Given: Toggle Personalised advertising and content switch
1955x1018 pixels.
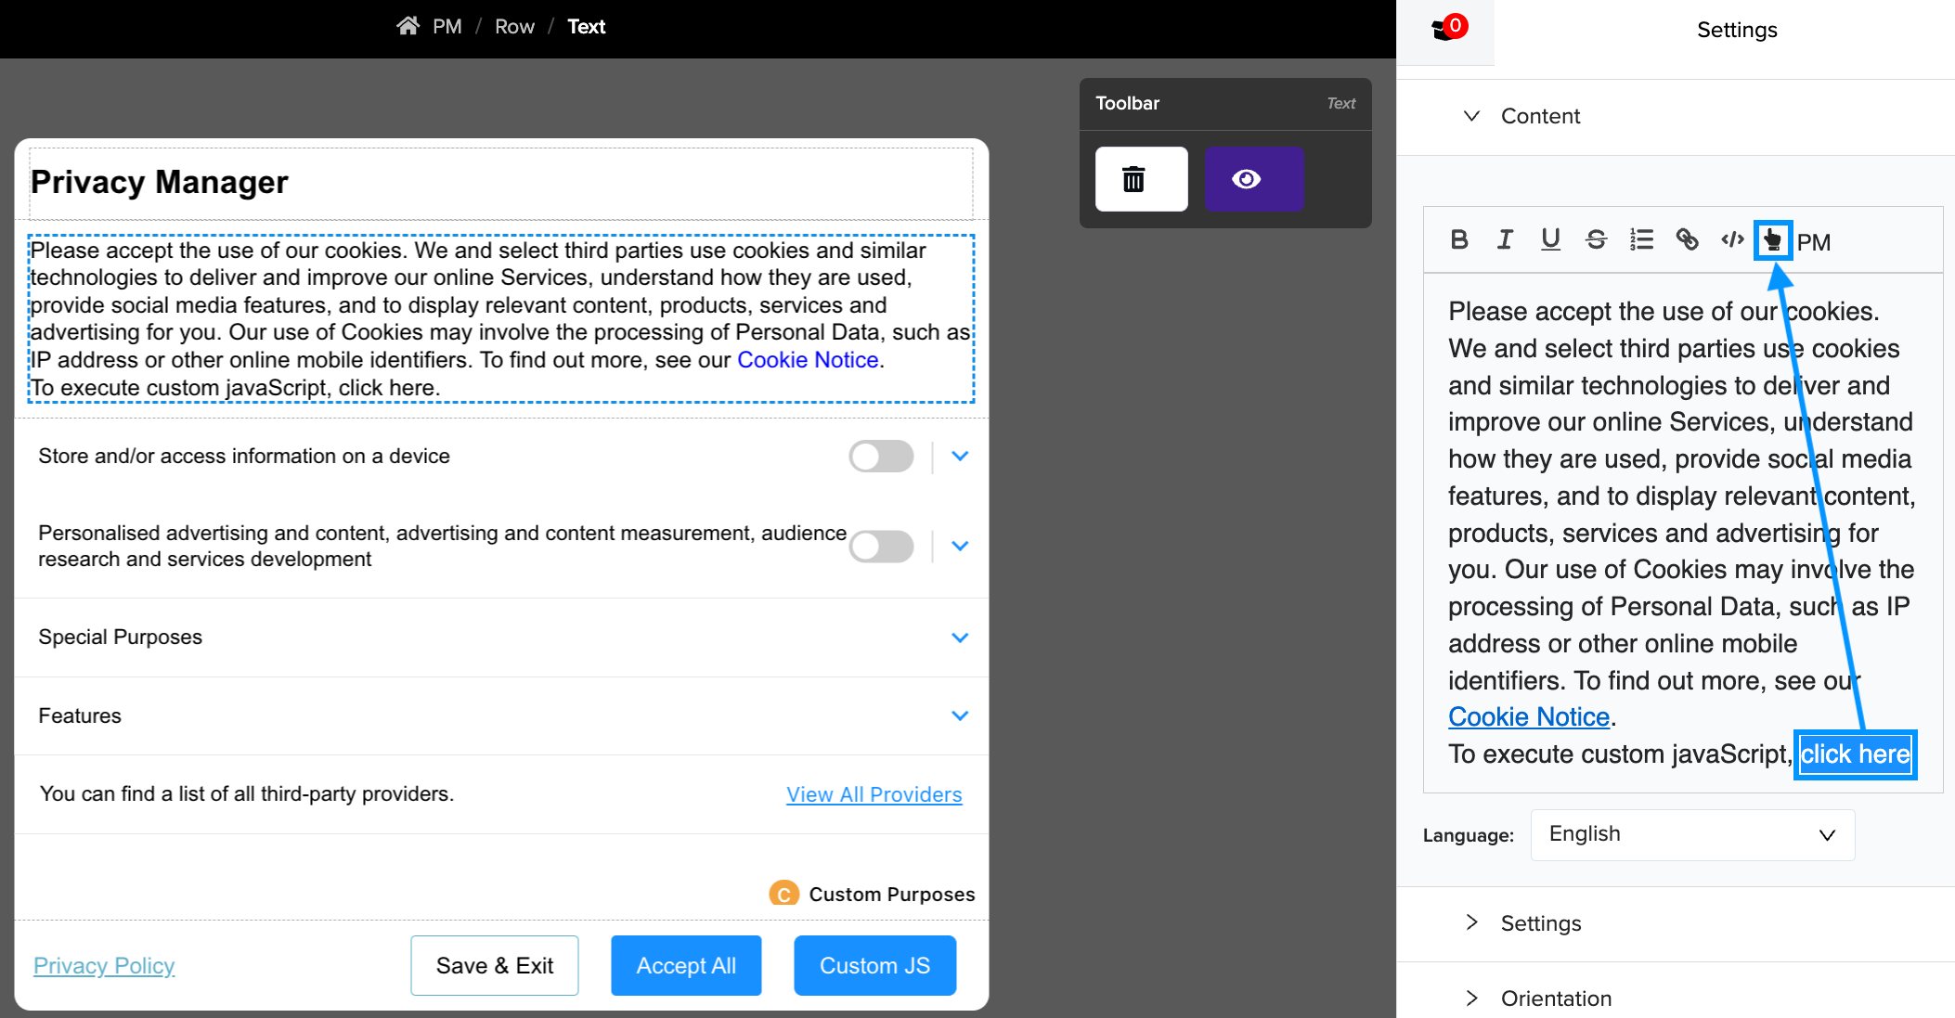Looking at the screenshot, I should tap(881, 547).
